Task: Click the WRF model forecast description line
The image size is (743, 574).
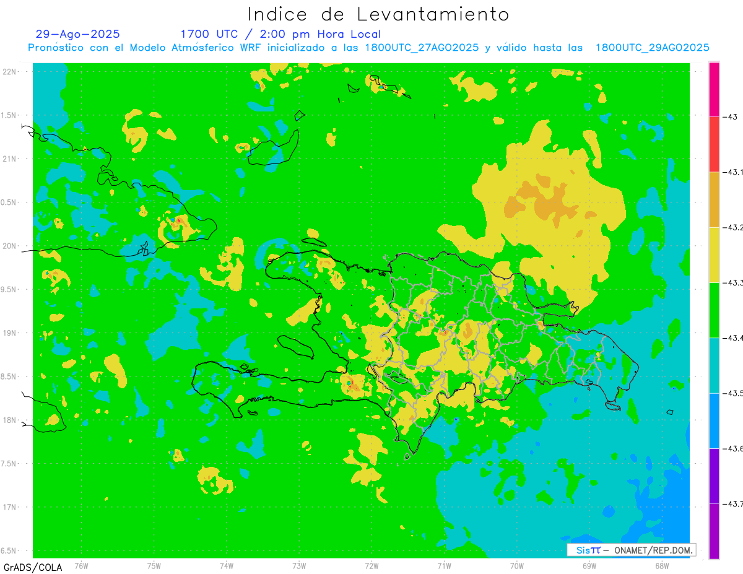Action: (x=368, y=48)
